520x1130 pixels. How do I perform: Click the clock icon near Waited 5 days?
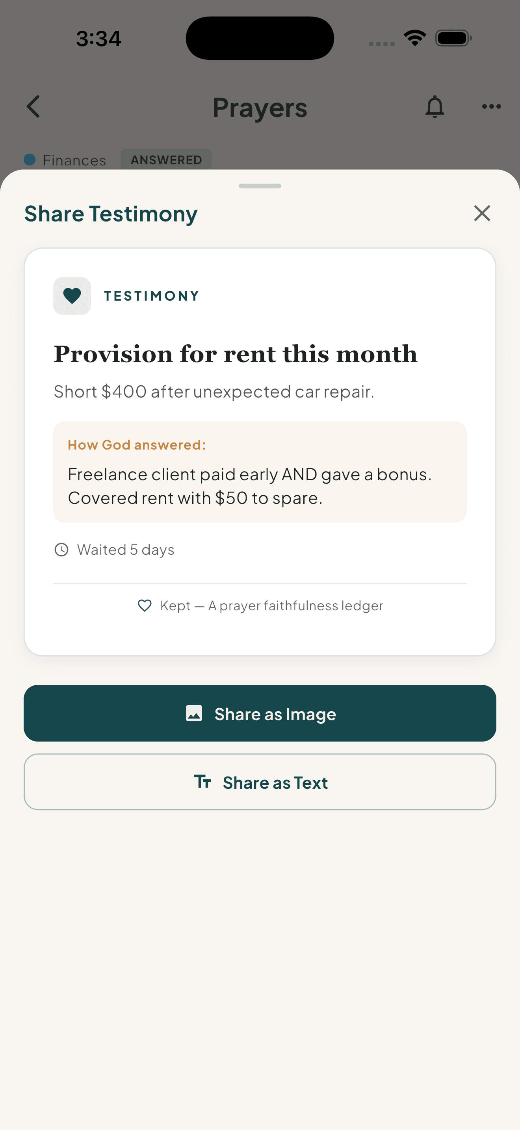click(61, 550)
